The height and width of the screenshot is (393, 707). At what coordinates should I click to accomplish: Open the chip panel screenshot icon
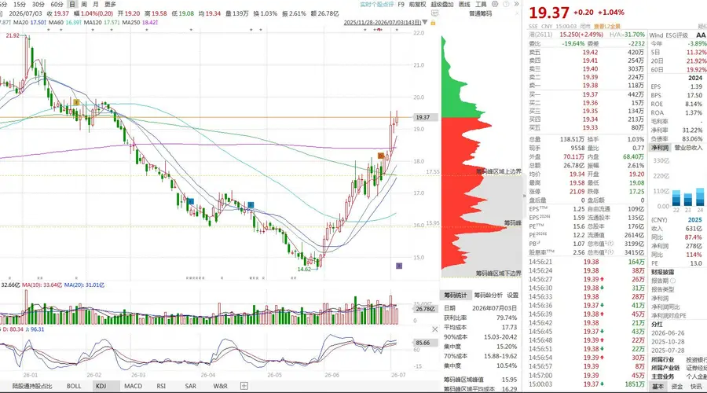coord(434,13)
